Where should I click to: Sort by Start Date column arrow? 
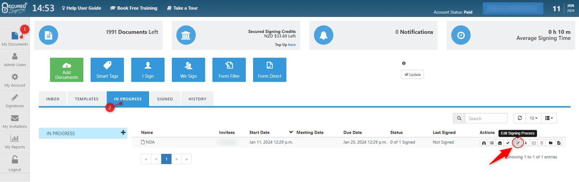(x=291, y=132)
